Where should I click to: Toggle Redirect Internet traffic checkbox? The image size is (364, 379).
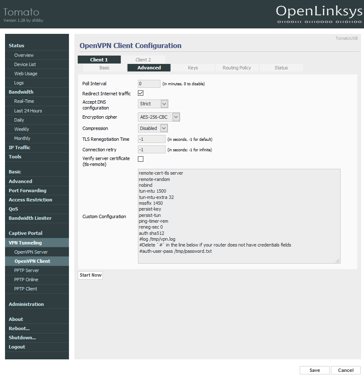point(141,93)
